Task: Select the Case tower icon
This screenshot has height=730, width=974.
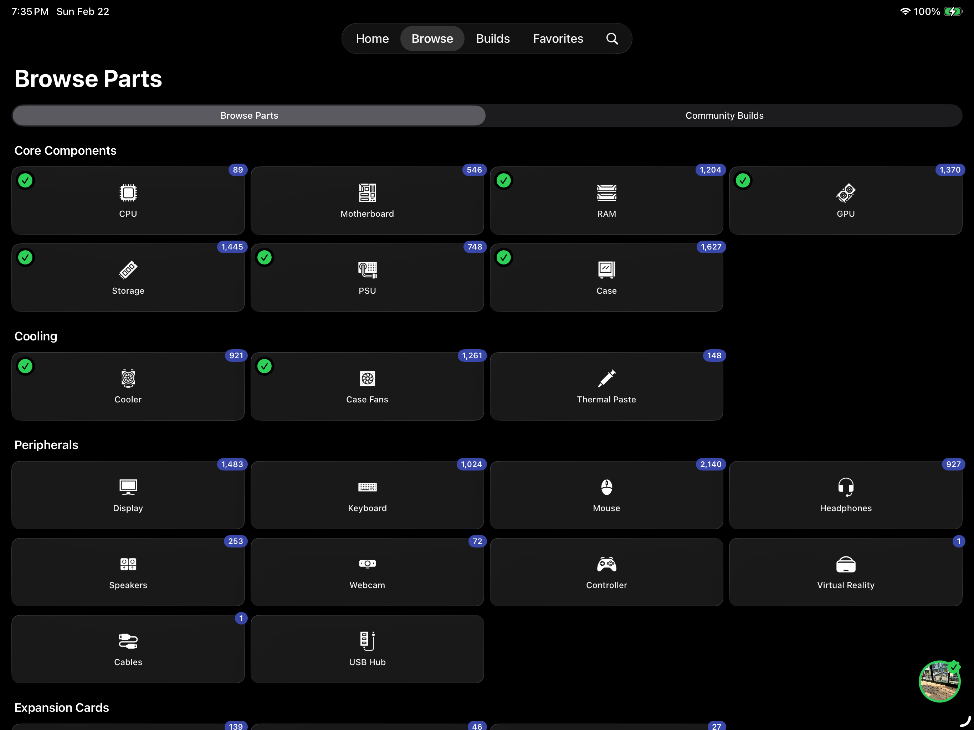Action: [606, 269]
